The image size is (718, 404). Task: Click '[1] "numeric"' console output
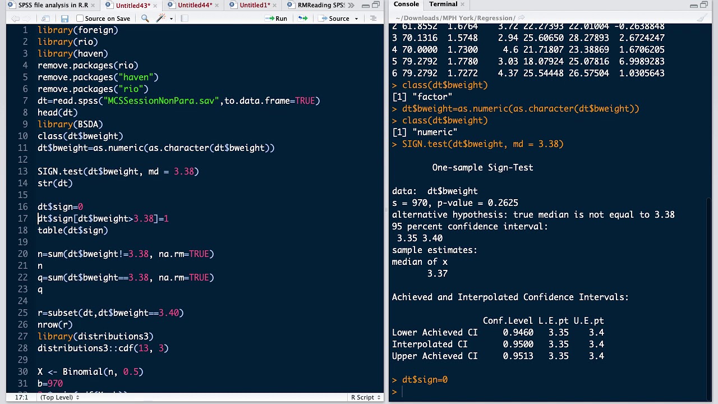click(x=425, y=132)
